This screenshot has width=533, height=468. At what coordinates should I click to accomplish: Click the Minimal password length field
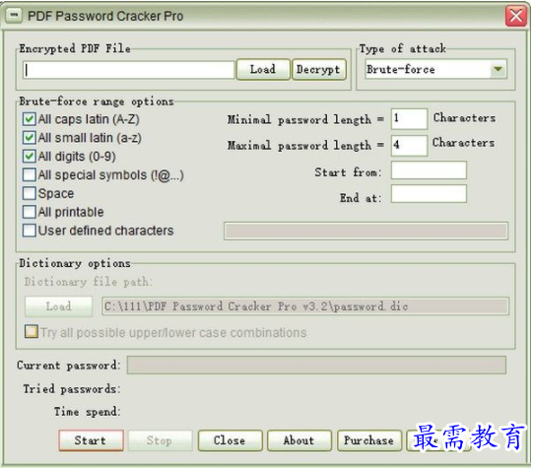point(409,118)
